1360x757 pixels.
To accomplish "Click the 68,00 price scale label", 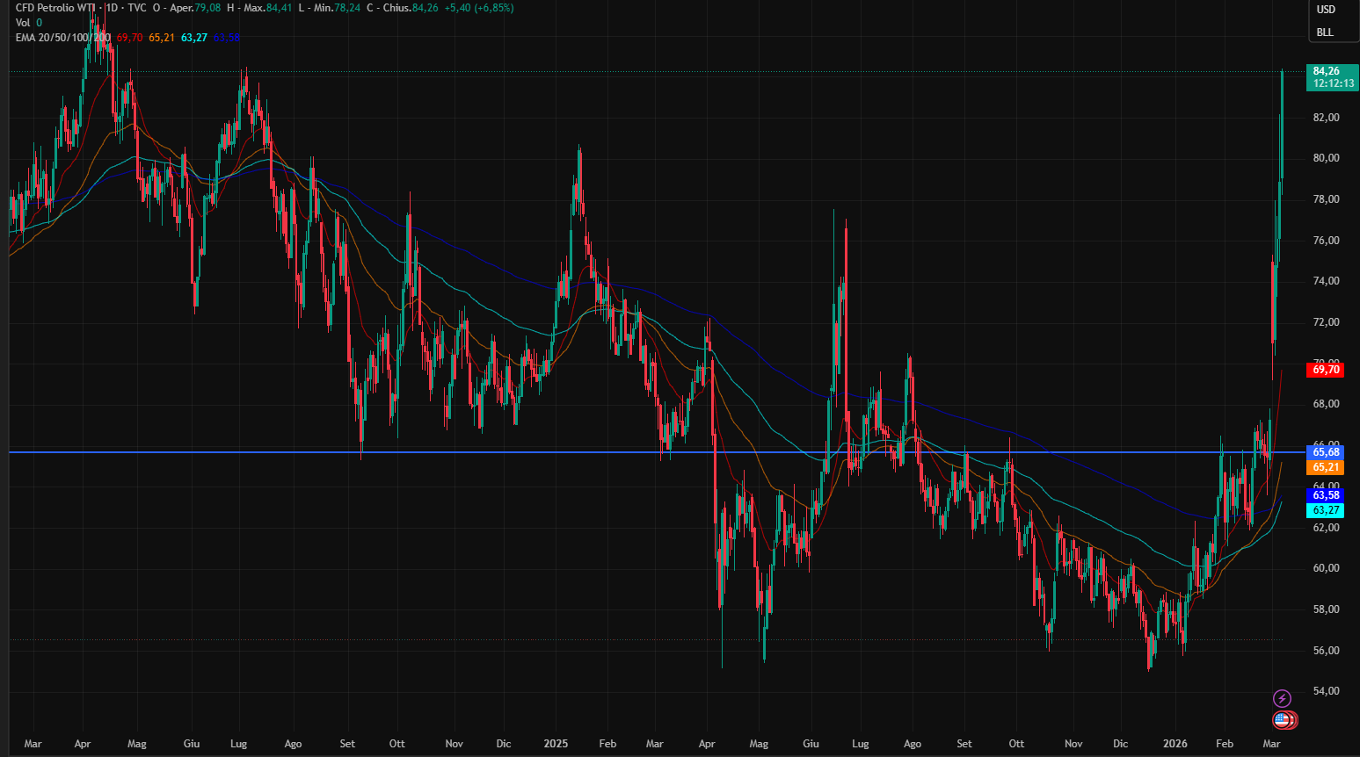I will click(1326, 404).
